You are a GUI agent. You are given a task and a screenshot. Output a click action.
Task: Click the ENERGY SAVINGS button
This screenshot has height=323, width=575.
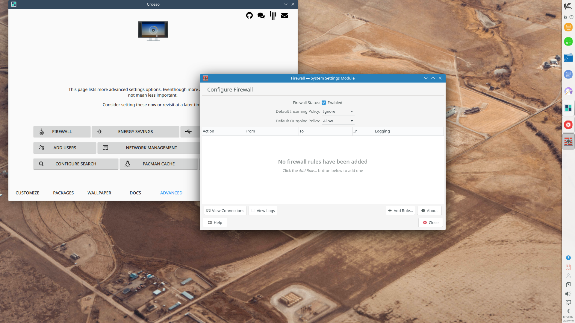coord(135,132)
